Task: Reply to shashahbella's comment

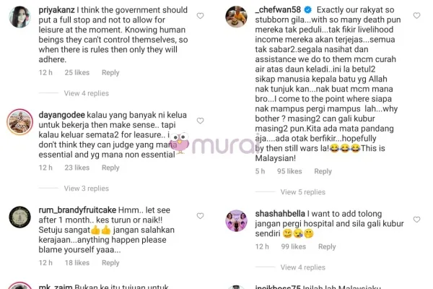Action: 327,246
